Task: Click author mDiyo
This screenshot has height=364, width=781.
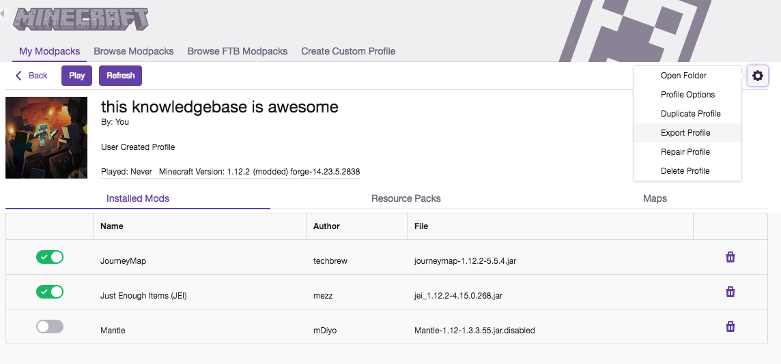Action: click(325, 330)
